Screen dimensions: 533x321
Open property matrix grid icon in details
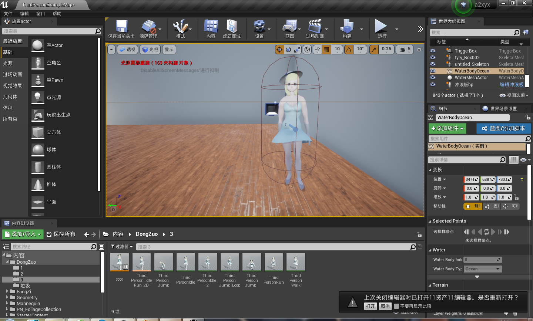point(513,160)
